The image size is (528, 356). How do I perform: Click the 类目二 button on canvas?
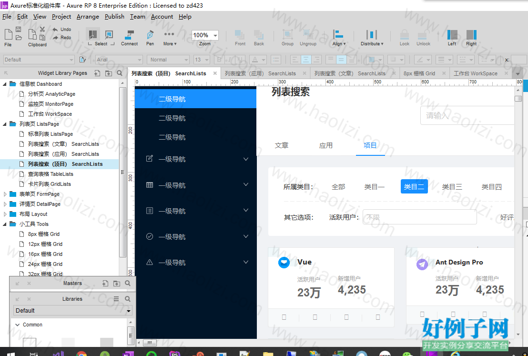414,187
